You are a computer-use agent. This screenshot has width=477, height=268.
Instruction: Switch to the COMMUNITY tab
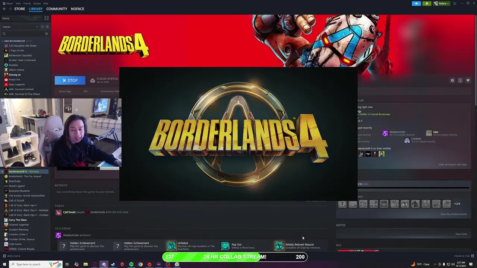[x=57, y=9]
